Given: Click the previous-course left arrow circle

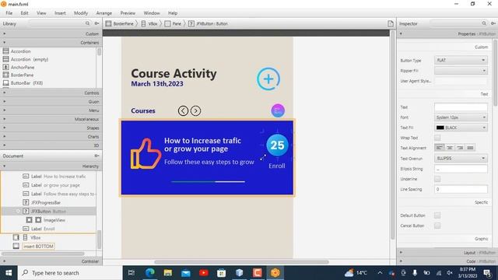Looking at the screenshot, I should tap(183, 110).
